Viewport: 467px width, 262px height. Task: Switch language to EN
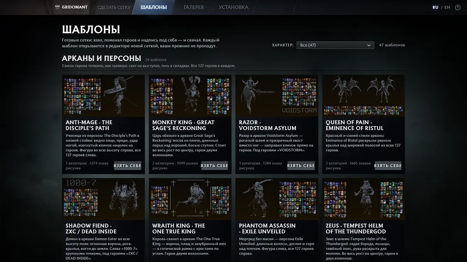pos(447,7)
